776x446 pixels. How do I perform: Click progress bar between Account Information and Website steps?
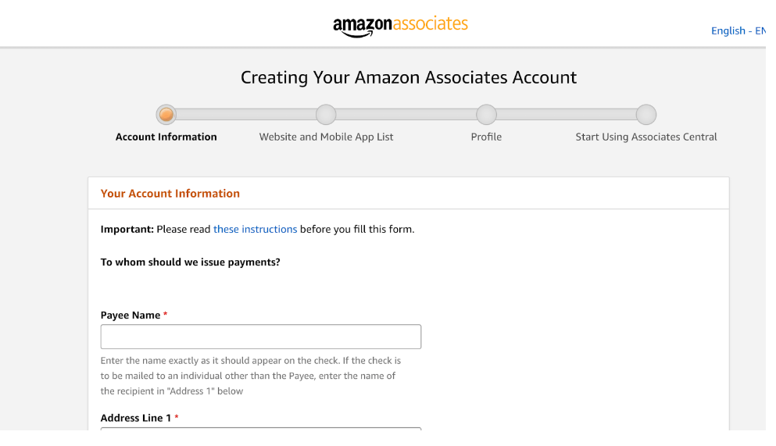pyautogui.click(x=245, y=115)
